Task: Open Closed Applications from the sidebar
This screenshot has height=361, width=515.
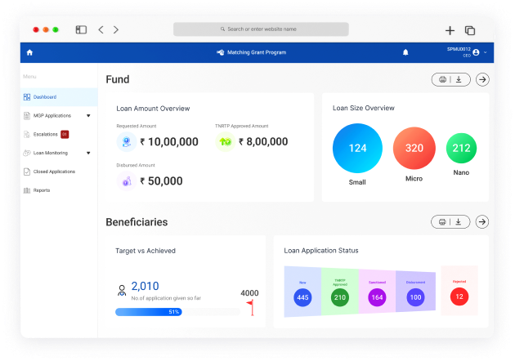Action: tap(53, 172)
